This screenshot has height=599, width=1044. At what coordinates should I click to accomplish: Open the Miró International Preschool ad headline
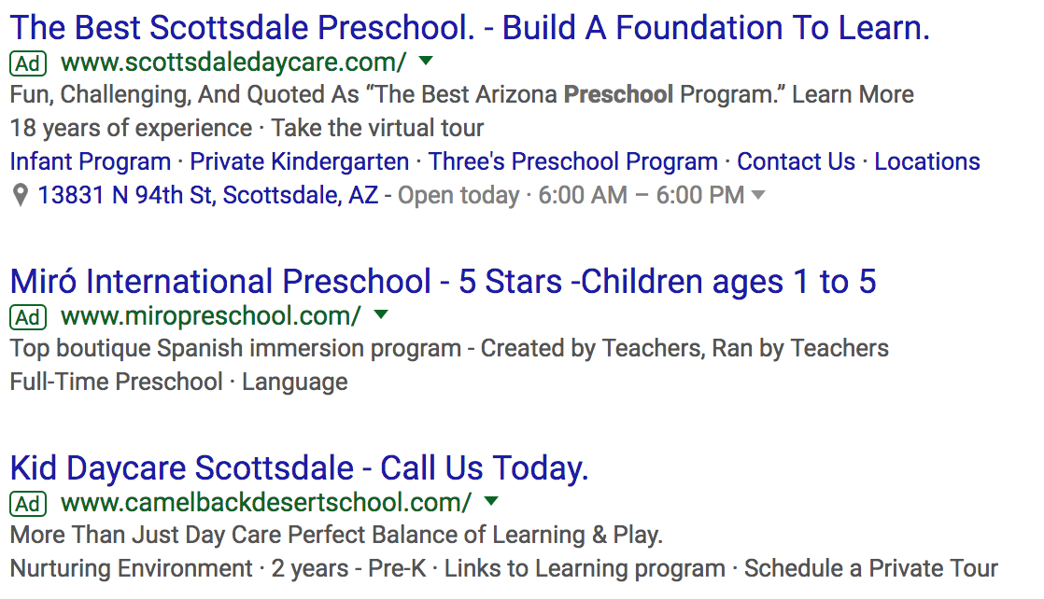443,281
